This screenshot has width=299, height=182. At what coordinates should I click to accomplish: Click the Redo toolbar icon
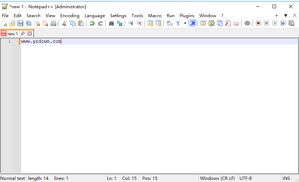[100, 23]
